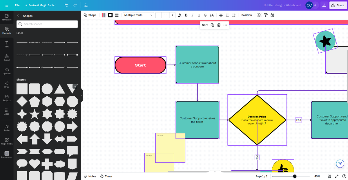348x180 pixels.
Task: Open the border color swatch
Action: (x=110, y=15)
